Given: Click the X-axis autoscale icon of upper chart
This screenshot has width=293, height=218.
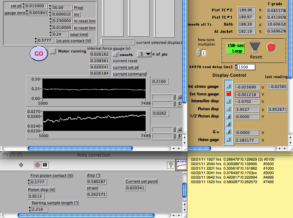Looking at the screenshot, I should point(180,97).
